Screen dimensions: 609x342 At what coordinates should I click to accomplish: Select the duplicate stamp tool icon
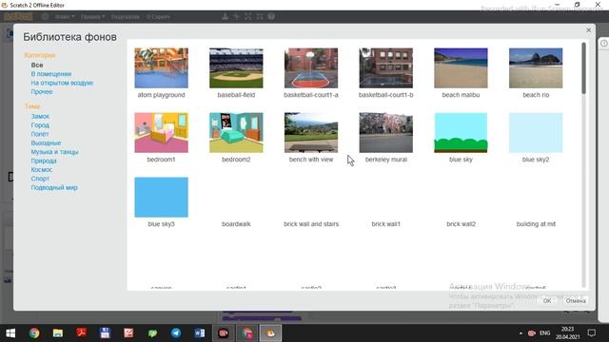tap(225, 17)
